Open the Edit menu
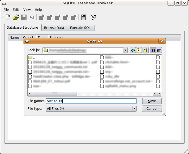 [16, 10]
